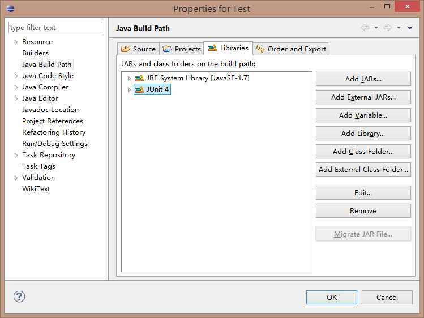424x318 pixels.
Task: Select the Libraries tab
Action: coord(228,48)
